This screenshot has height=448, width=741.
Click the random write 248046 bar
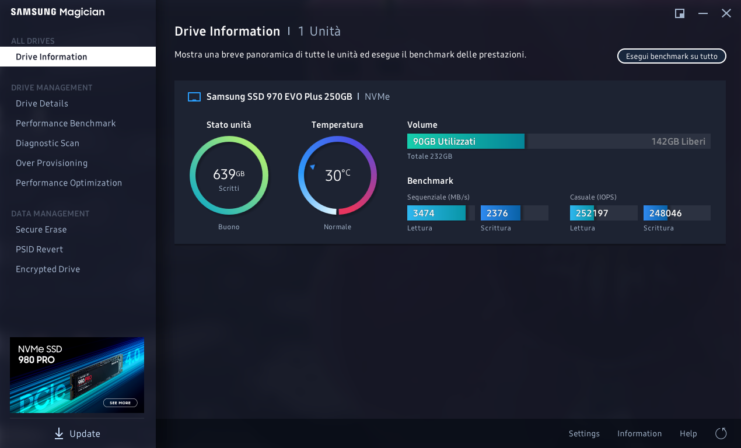coord(677,213)
